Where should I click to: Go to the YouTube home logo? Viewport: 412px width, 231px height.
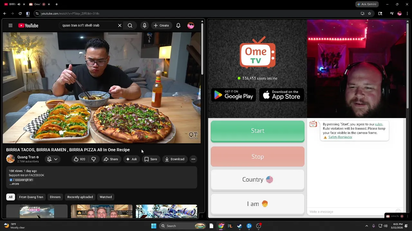click(x=28, y=25)
